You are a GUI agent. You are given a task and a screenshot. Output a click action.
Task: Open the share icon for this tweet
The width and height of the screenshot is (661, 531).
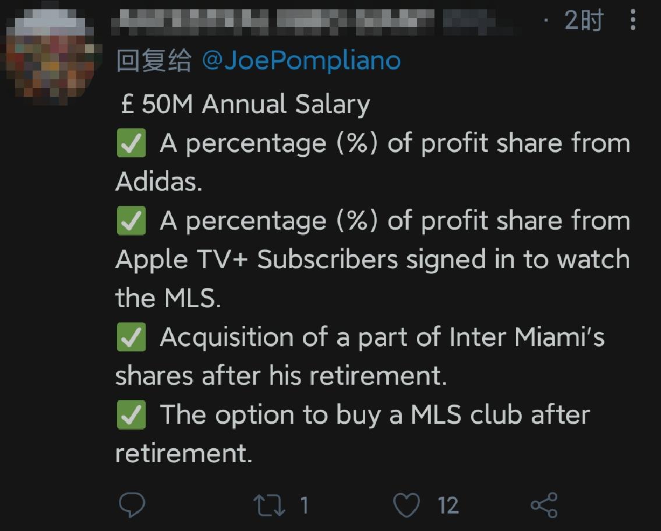[544, 505]
